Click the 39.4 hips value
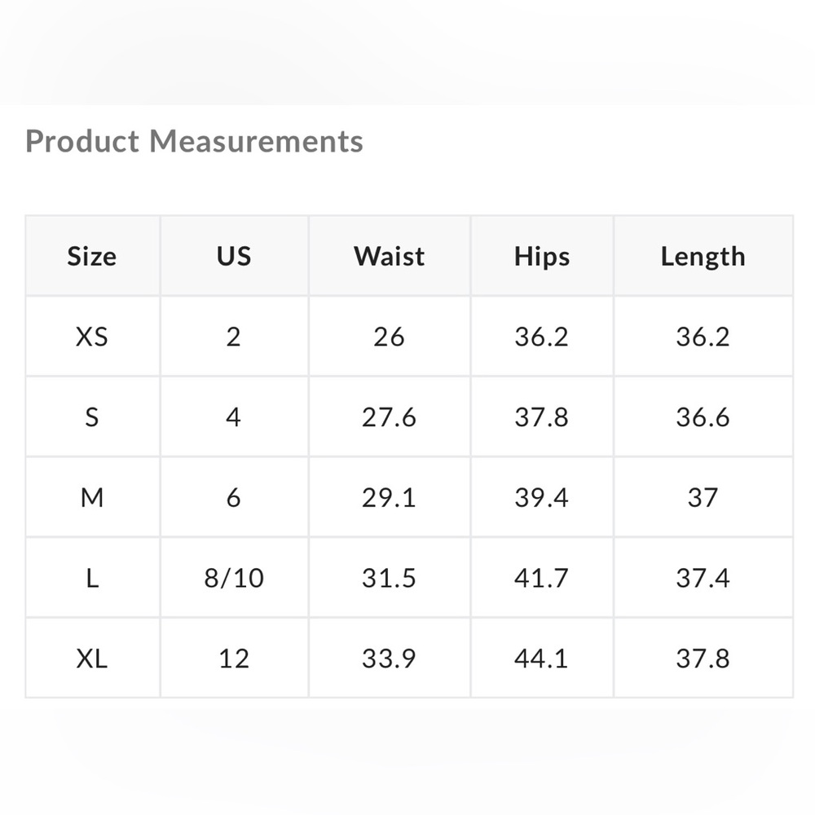The image size is (815, 815). click(541, 497)
